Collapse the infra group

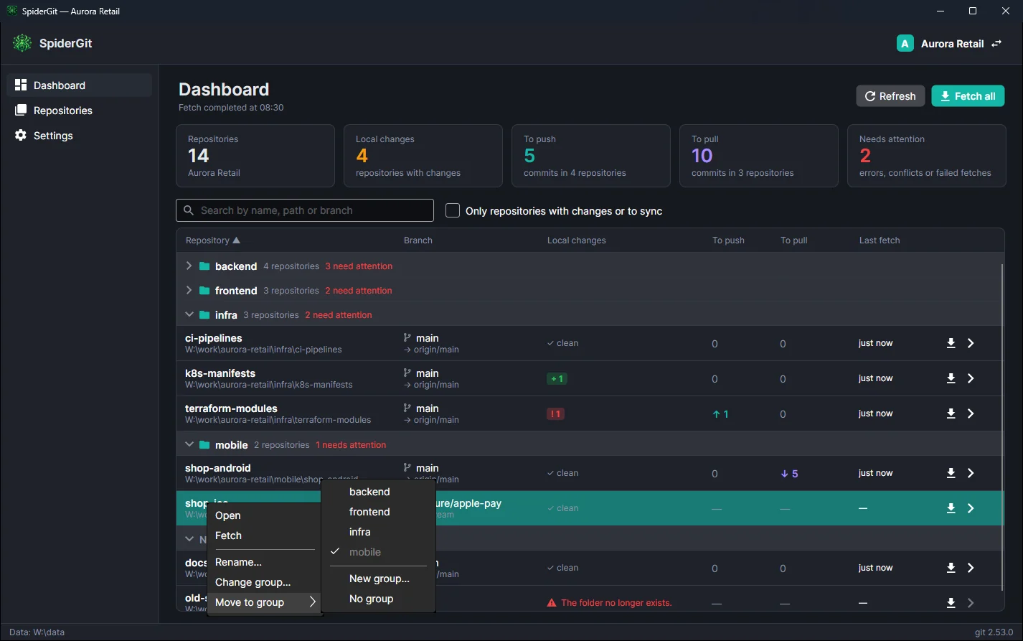189,315
